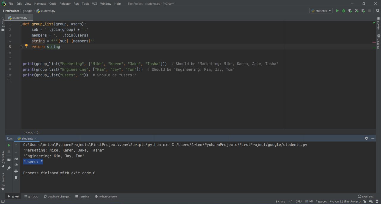Click the up-arrow stack trace icon
Screen dimensions: 381x204
(16, 146)
